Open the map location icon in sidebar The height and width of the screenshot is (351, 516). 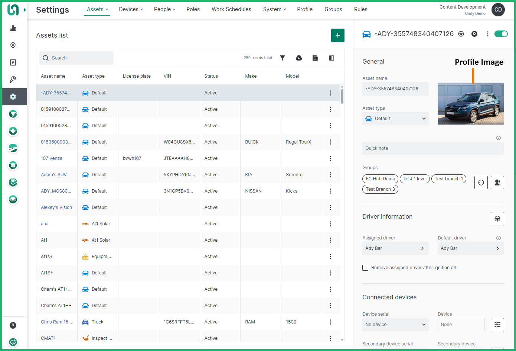coord(13,45)
